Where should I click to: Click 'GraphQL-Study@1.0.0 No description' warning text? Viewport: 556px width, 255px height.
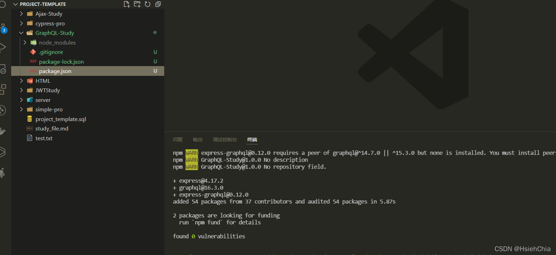pos(254,160)
